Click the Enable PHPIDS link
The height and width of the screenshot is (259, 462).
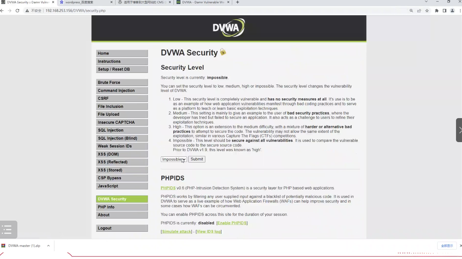click(232, 223)
